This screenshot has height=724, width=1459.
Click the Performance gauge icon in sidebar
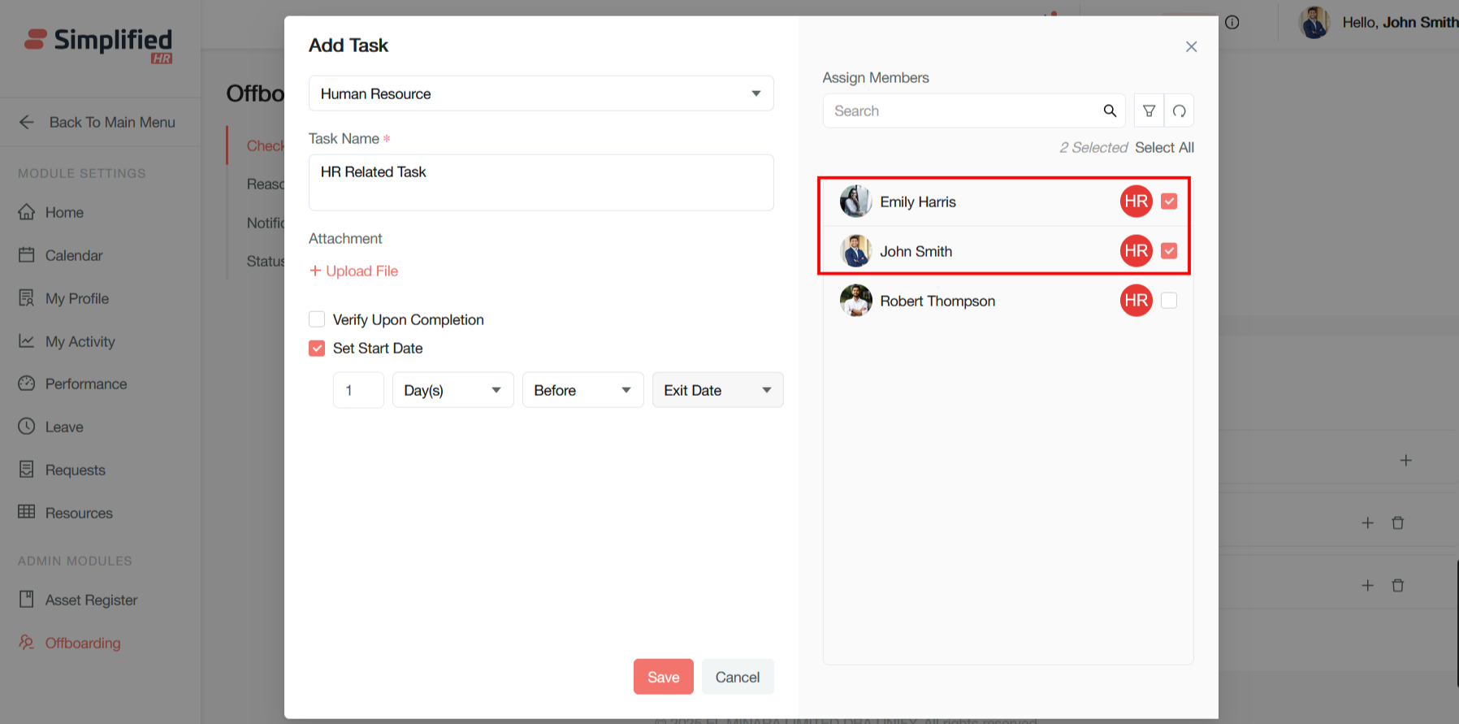(x=27, y=384)
